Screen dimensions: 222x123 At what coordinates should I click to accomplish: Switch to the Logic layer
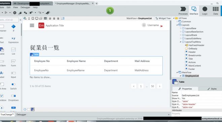tap(205, 11)
